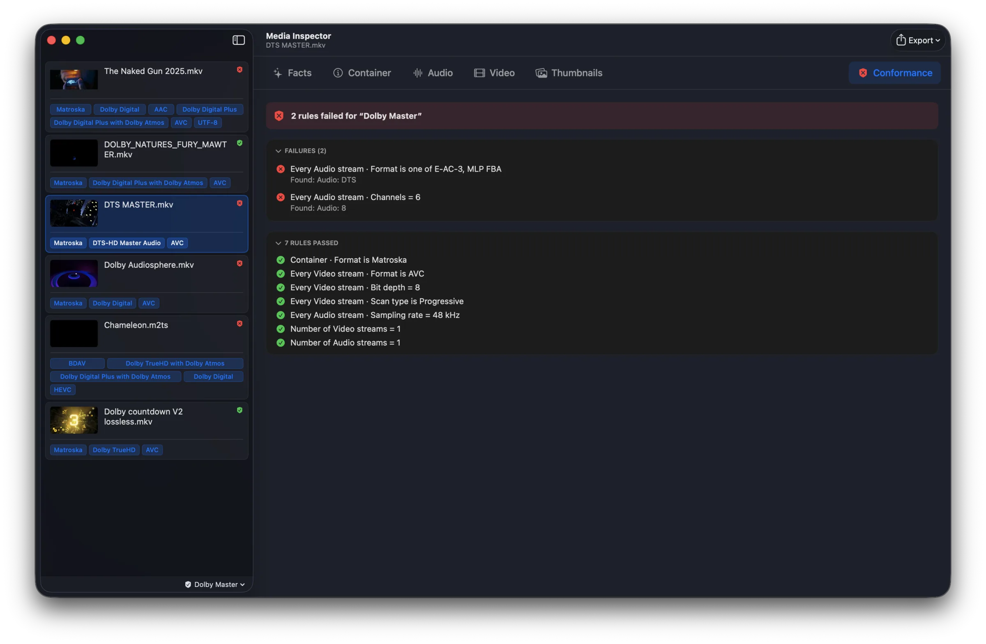Open the Video tab
This screenshot has width=986, height=644.
tap(494, 73)
